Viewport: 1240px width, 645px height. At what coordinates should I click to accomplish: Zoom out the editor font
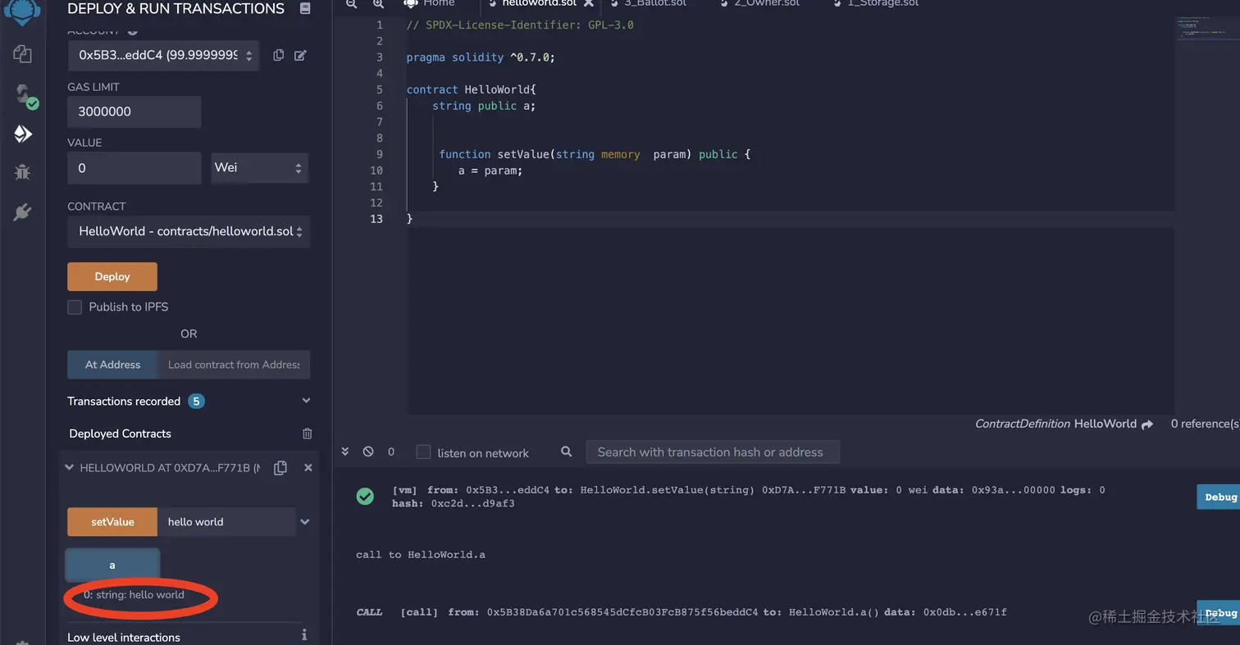[x=352, y=4]
